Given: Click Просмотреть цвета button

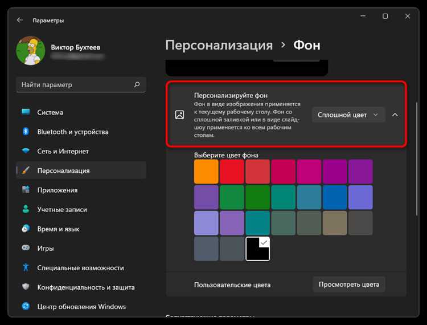Looking at the screenshot, I should coord(349,285).
